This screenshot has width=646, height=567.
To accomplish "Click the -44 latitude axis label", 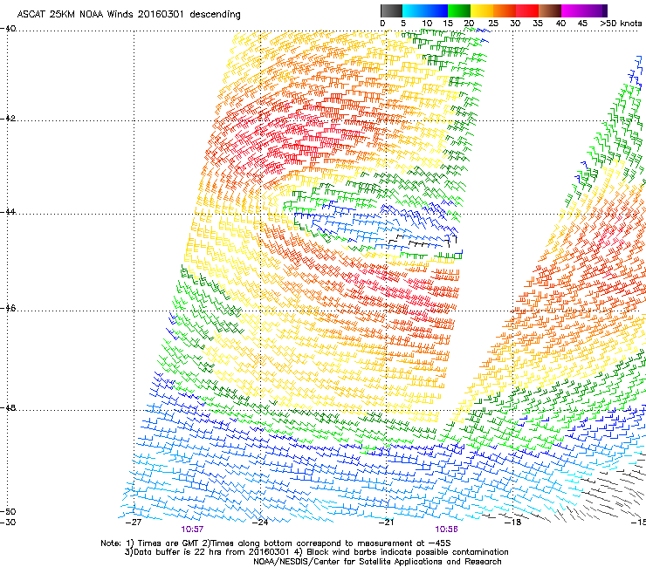I will point(8,212).
